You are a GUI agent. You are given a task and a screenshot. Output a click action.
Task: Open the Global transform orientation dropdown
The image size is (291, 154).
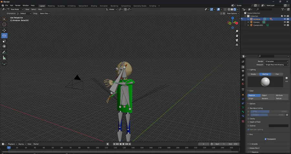(112, 9)
